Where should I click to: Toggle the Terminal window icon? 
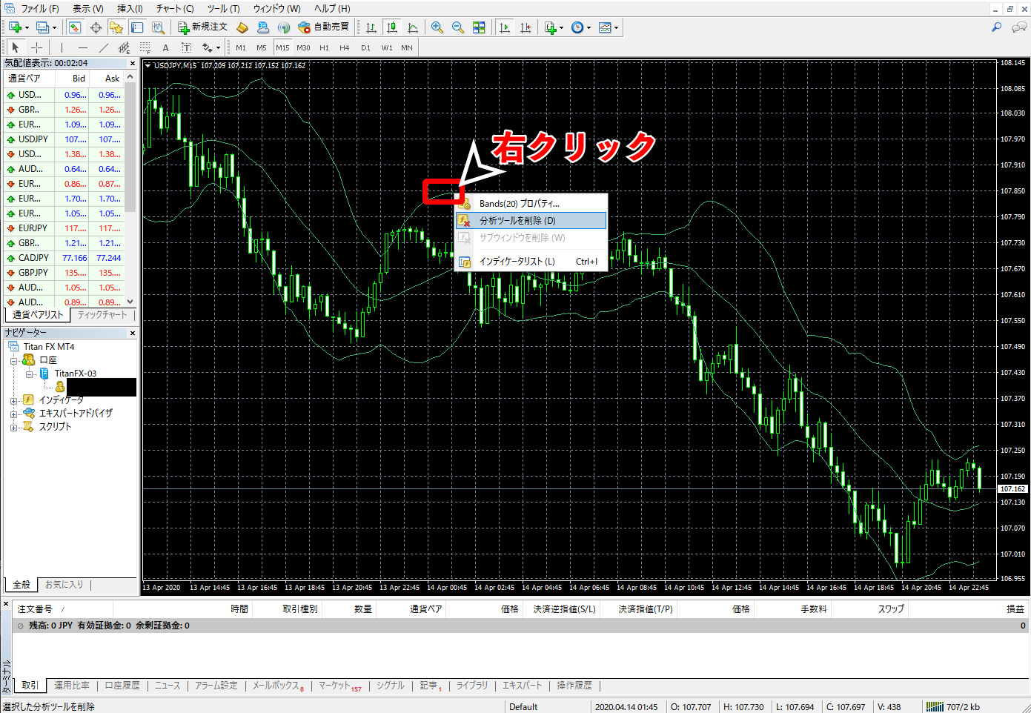coord(137,27)
